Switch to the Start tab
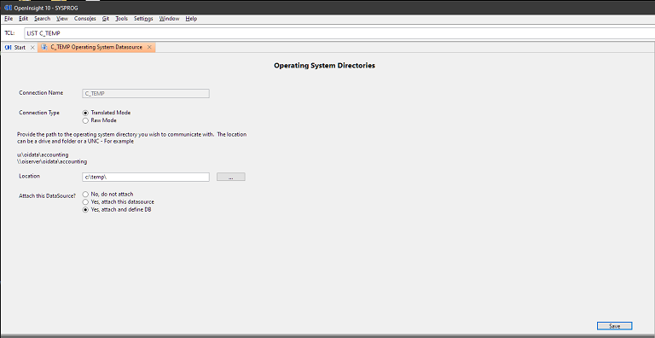 (20, 48)
